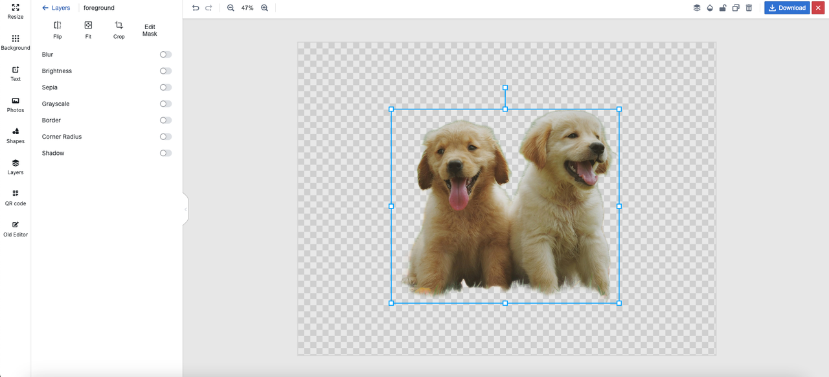Screen dimensions: 829x377
Task: Open the QR code sidebar tab
Action: tap(16, 198)
